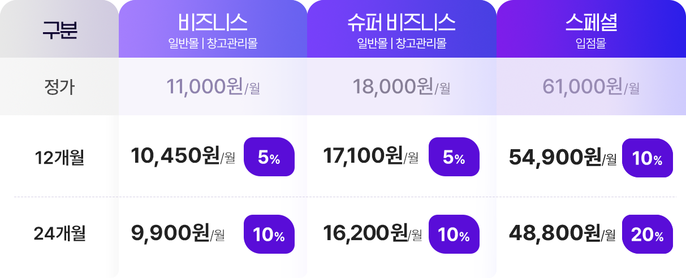
Task: Choose the 16,200원/월 24-month price
Action: tap(372, 233)
